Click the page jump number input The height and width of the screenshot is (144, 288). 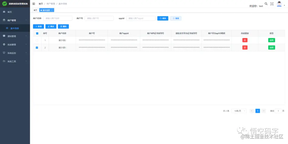click(278, 111)
